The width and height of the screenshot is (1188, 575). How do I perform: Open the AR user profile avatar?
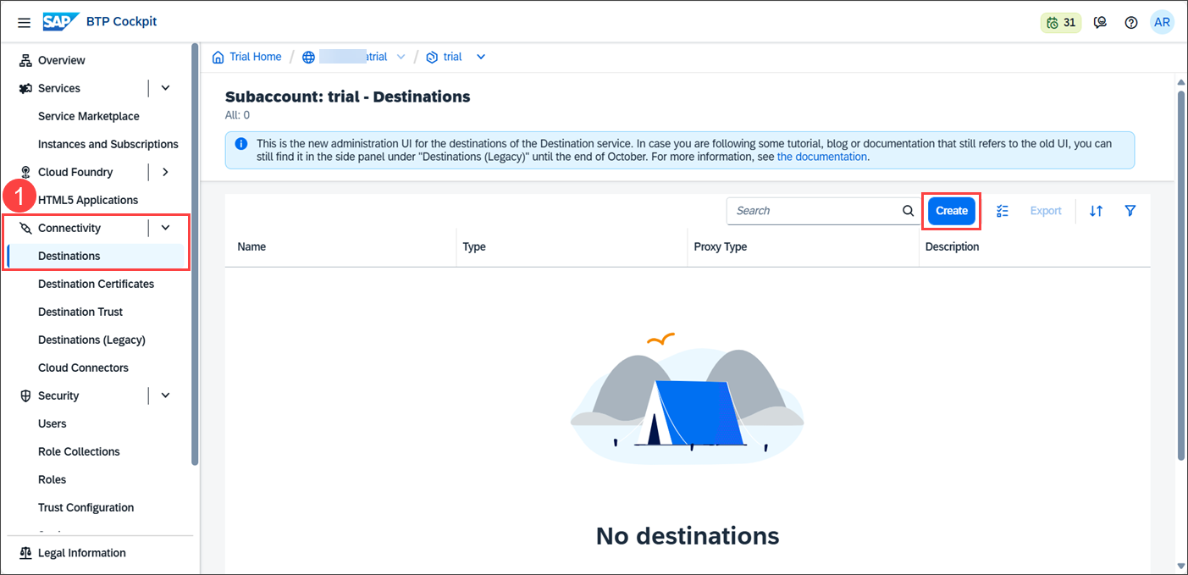pyautogui.click(x=1163, y=23)
